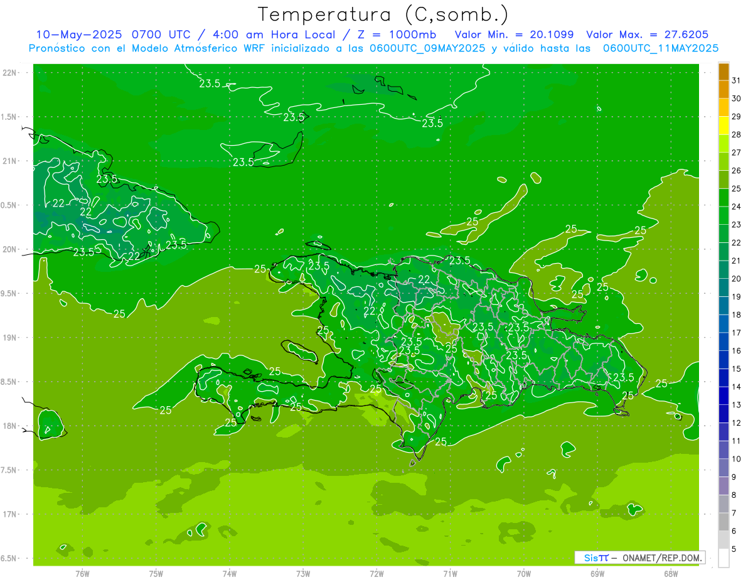Click the 28 value on the color legend

click(x=736, y=134)
